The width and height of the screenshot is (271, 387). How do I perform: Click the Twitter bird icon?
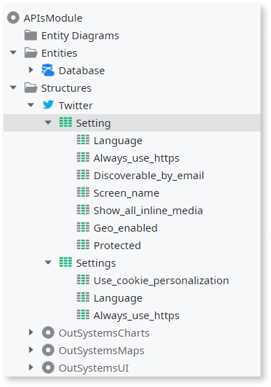[48, 105]
